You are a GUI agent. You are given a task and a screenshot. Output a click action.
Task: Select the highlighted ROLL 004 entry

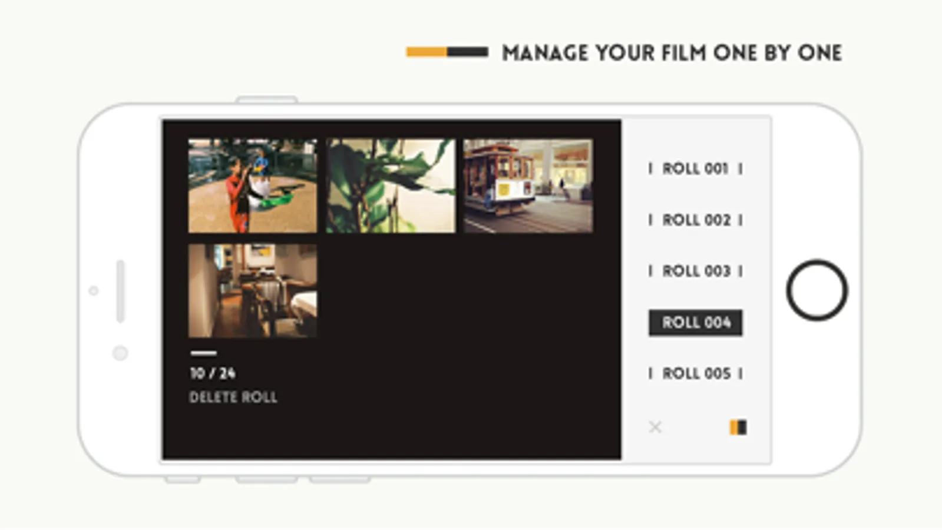pos(695,323)
